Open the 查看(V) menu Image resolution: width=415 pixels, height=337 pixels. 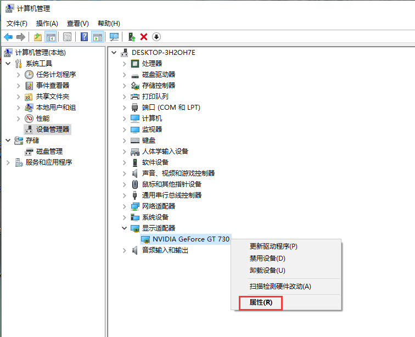pos(77,23)
